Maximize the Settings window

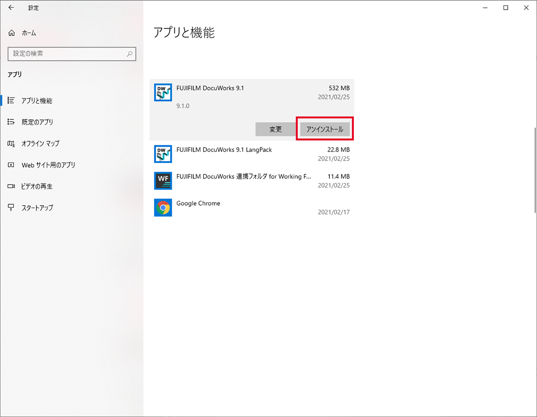(x=505, y=8)
